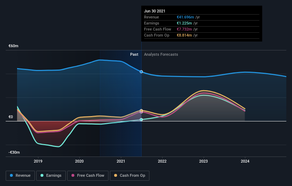Click the teal Earnings data point marker
This screenshot has height=186, width=292.
click(141, 120)
